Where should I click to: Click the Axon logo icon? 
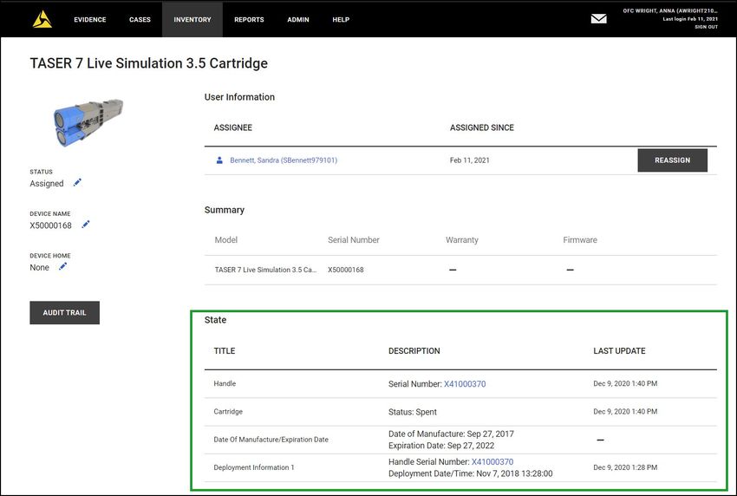42,19
